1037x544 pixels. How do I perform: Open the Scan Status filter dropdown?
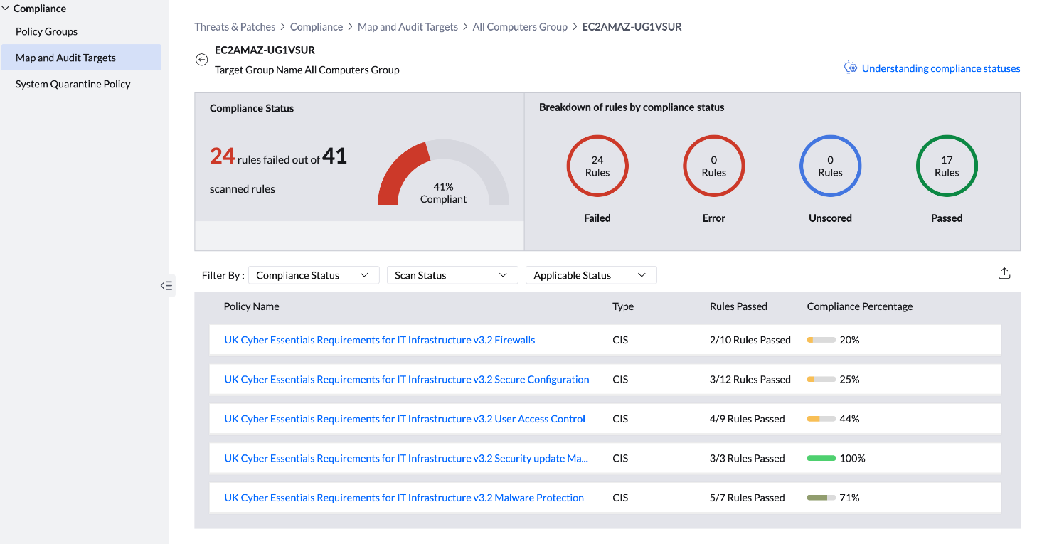tap(452, 274)
